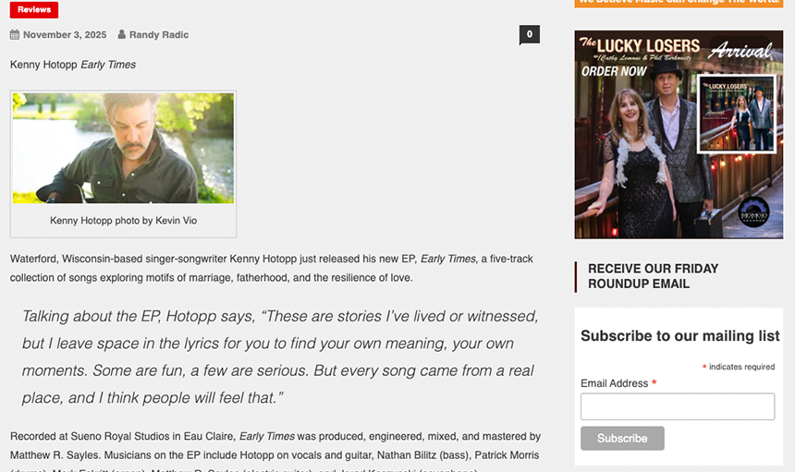Click the gray Subscribe button
The width and height of the screenshot is (795, 472).
(x=622, y=438)
